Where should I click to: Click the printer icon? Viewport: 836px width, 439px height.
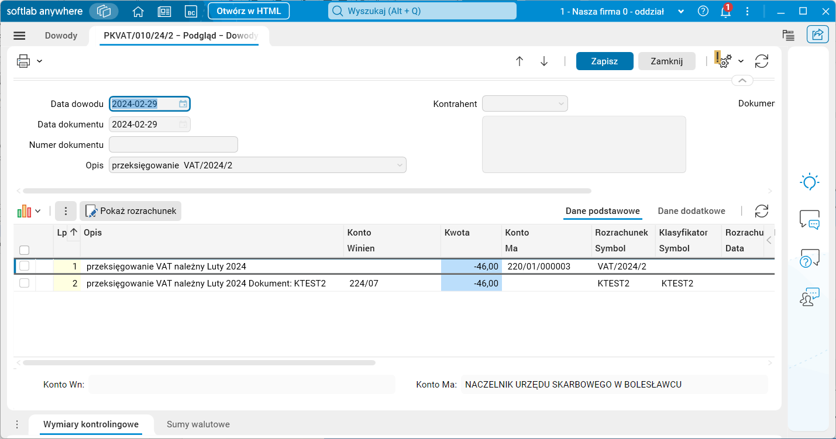click(x=23, y=61)
